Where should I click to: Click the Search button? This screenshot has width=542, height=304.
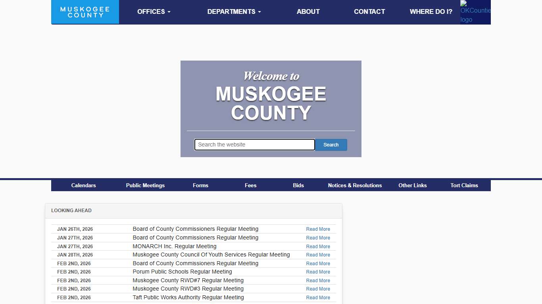(331, 144)
